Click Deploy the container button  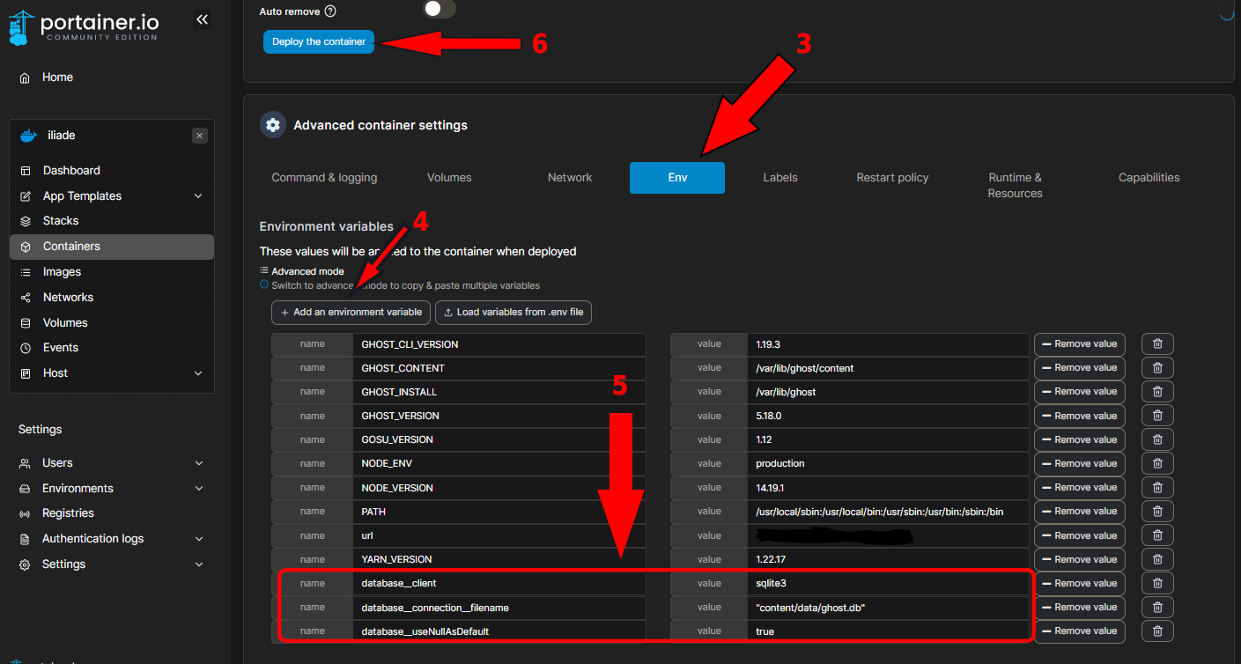[x=319, y=42]
